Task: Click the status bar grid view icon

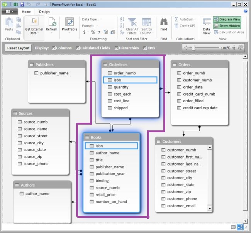Action: 233,227
